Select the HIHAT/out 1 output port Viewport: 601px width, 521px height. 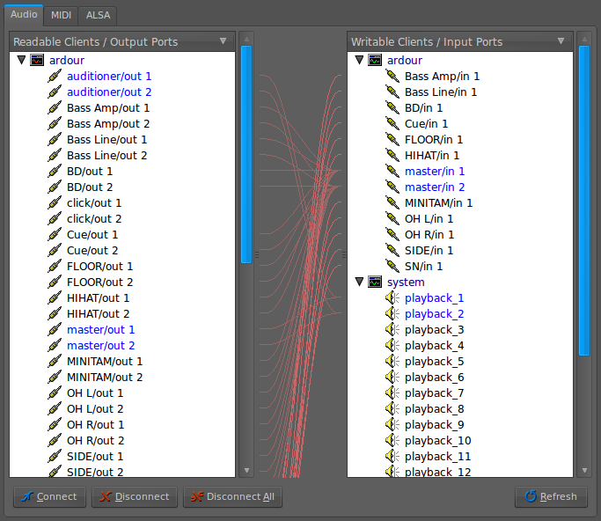point(99,297)
